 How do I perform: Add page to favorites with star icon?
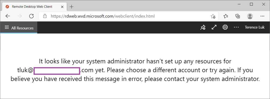tap(213, 16)
